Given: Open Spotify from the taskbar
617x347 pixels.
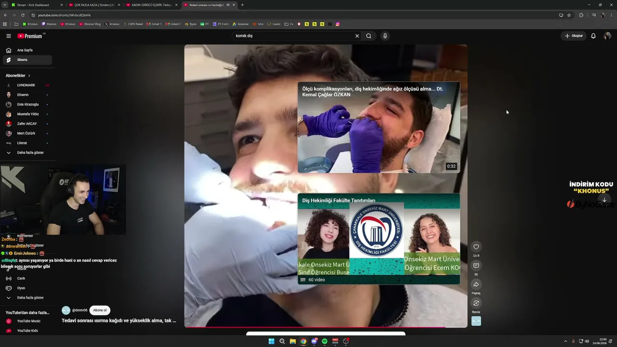Looking at the screenshot, I should pos(324,341).
